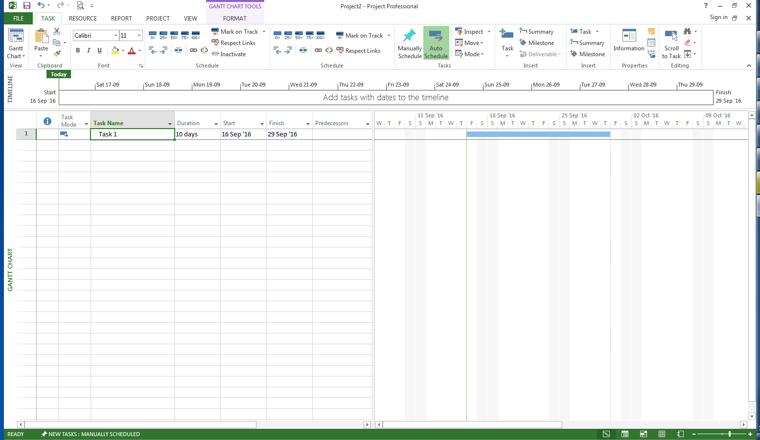Insert a Milestone from the ribbon

coord(536,43)
